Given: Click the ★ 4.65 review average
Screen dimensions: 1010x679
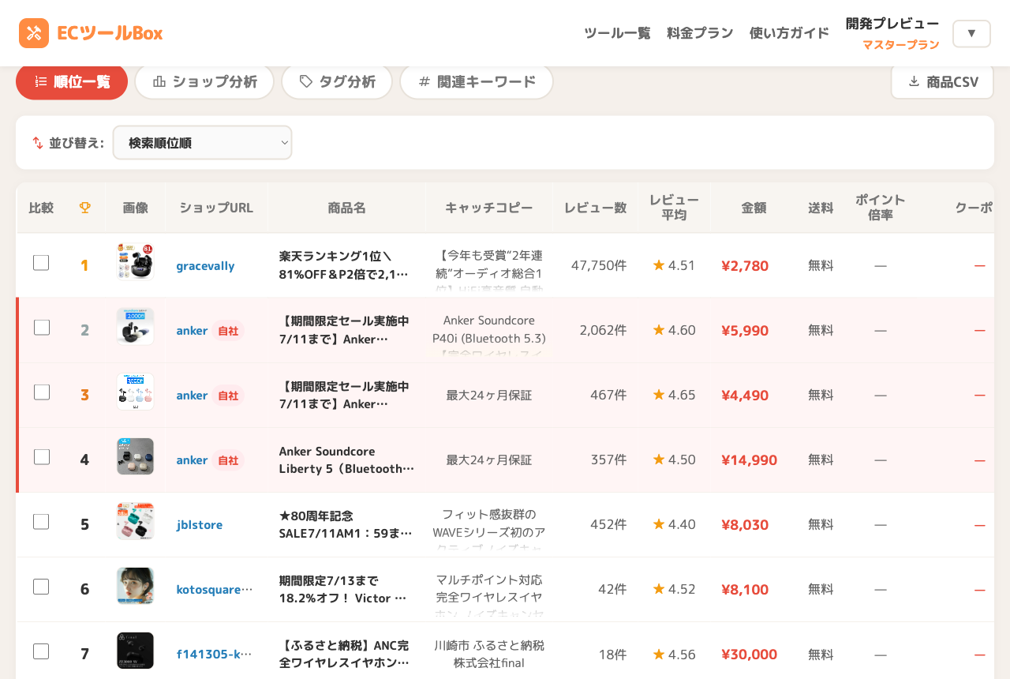Looking at the screenshot, I should 674,395.
